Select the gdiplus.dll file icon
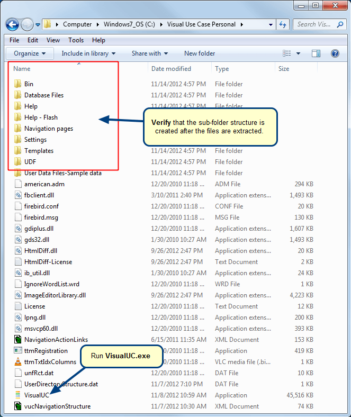This screenshot has width=351, height=417. [17, 228]
